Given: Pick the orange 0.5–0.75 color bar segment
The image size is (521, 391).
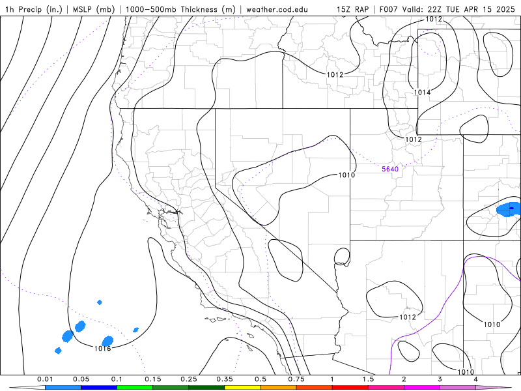Looking at the screenshot, I should [x=279, y=388].
